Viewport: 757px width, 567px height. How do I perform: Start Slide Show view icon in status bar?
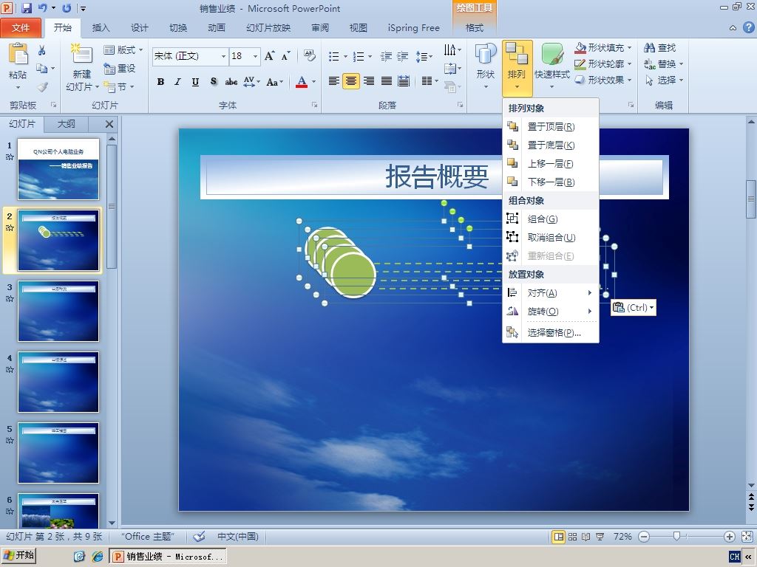point(600,537)
